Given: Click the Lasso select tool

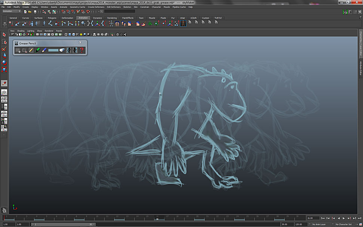Looking at the screenshot, I should [x=4, y=42].
